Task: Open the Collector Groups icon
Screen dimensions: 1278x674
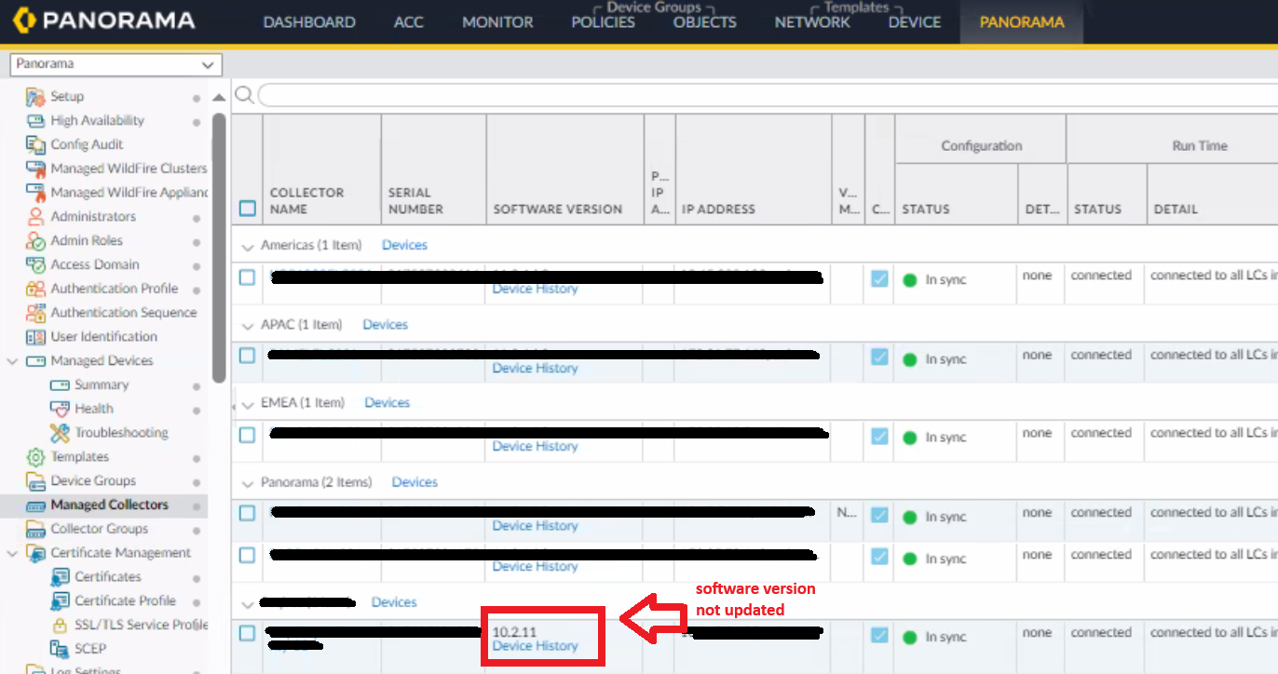Action: [x=35, y=529]
